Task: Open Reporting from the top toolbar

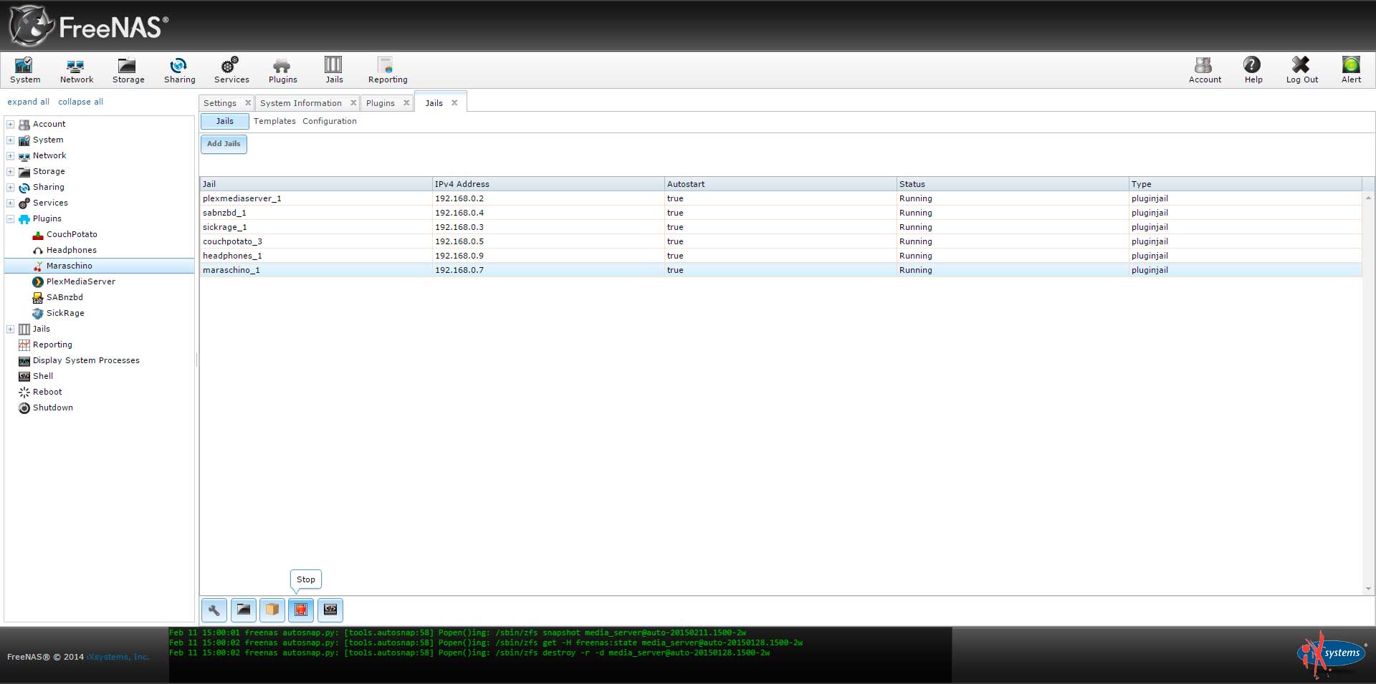Action: (388, 70)
